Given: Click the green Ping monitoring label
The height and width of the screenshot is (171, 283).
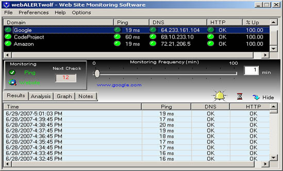Looking at the screenshot, I should (x=30, y=73).
